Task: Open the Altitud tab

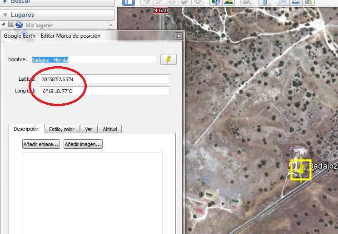Action: (109, 129)
